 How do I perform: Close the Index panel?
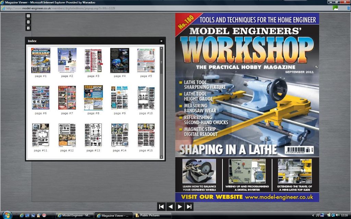(161, 41)
